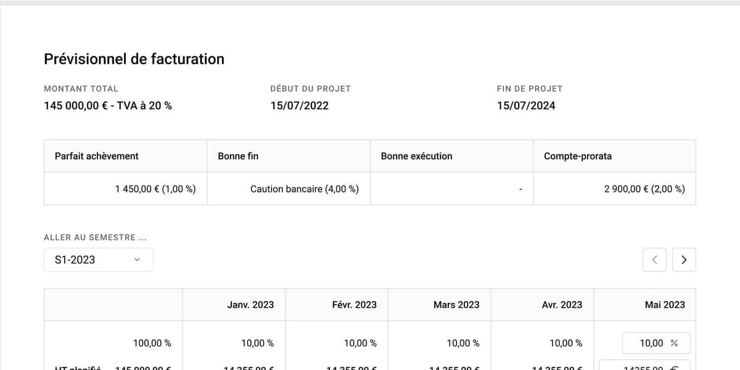This screenshot has height=370, width=740.
Task: Go to the previous semester with left arrow
Action: tap(654, 260)
